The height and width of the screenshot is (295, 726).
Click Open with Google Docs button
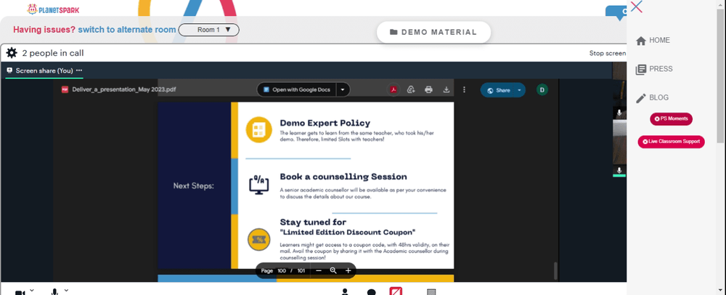(296, 90)
